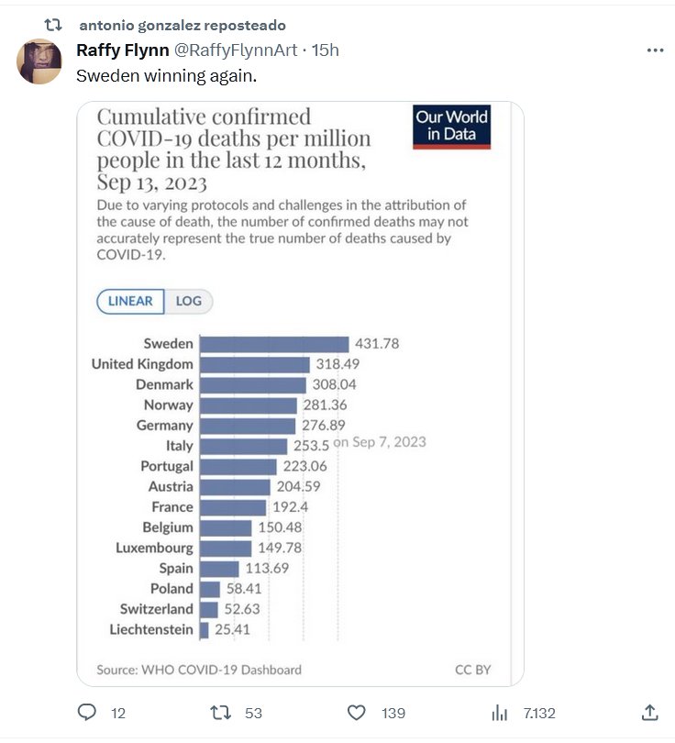The height and width of the screenshot is (743, 675).
Task: Like the tweet with the heart icon
Action: [357, 713]
